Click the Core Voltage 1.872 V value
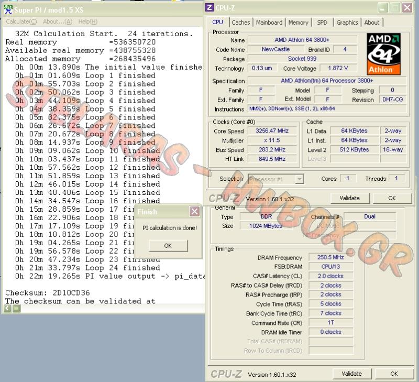419x382 pixels. pyautogui.click(x=338, y=68)
